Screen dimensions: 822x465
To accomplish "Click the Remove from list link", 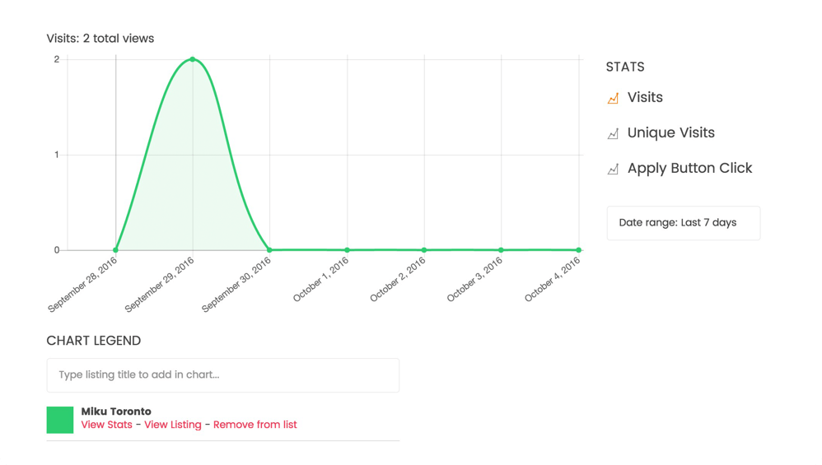I will (x=255, y=425).
